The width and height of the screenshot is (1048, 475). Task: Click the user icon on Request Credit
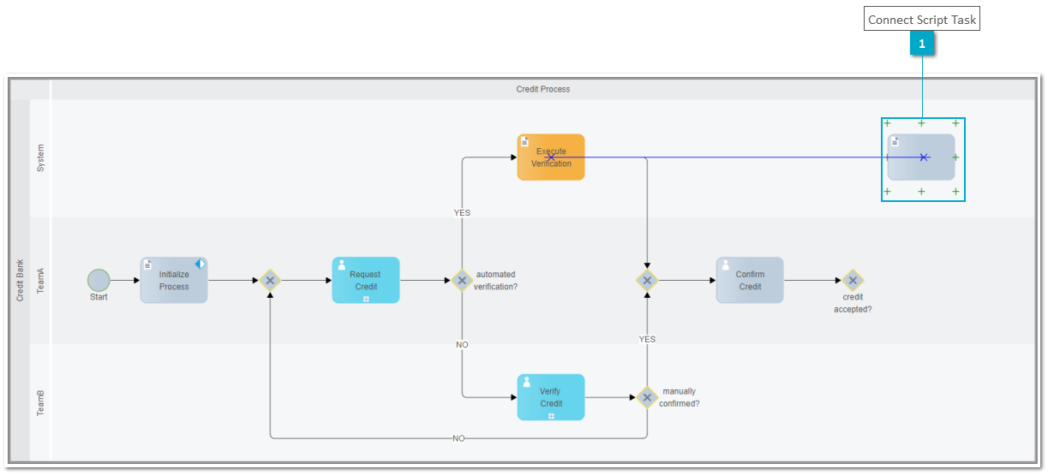(x=341, y=265)
